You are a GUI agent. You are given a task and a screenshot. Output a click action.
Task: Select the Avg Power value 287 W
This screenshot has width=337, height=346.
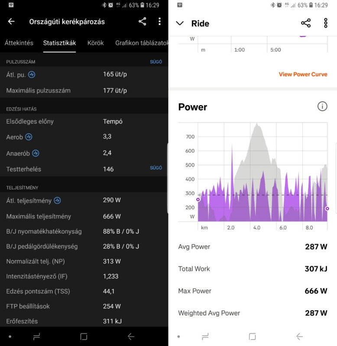point(316,247)
